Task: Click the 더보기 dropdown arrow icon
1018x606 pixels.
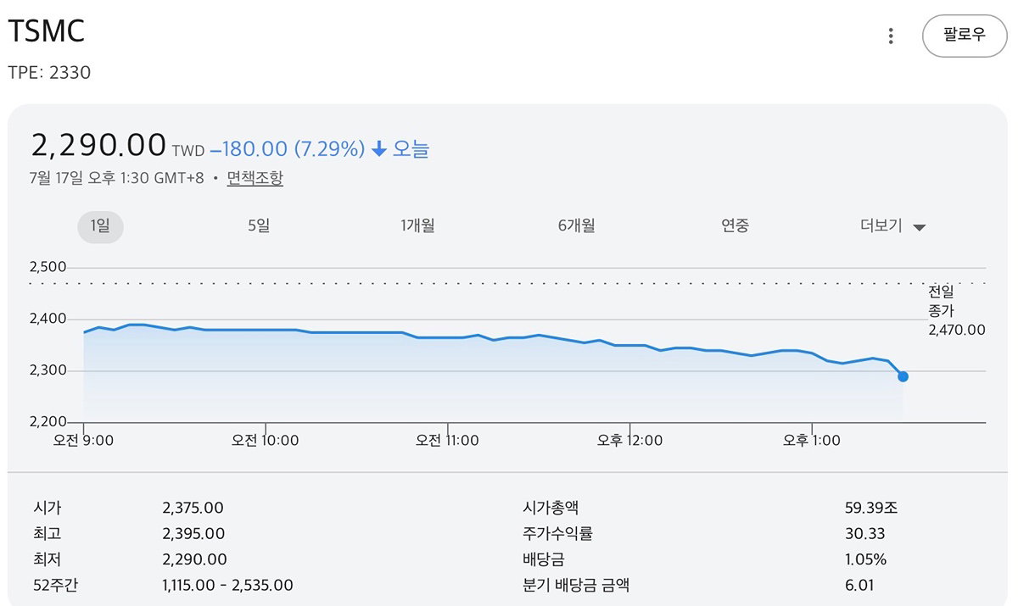Action: tap(919, 227)
